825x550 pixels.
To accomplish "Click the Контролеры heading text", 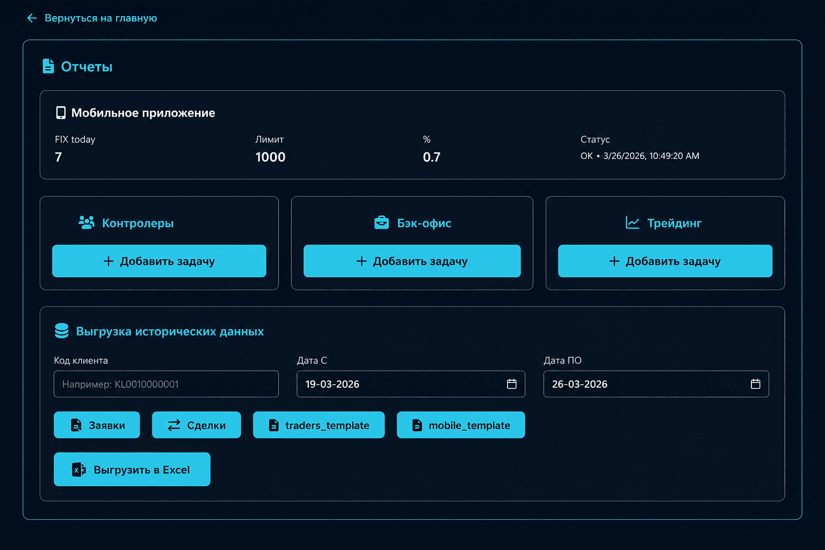I will [138, 223].
